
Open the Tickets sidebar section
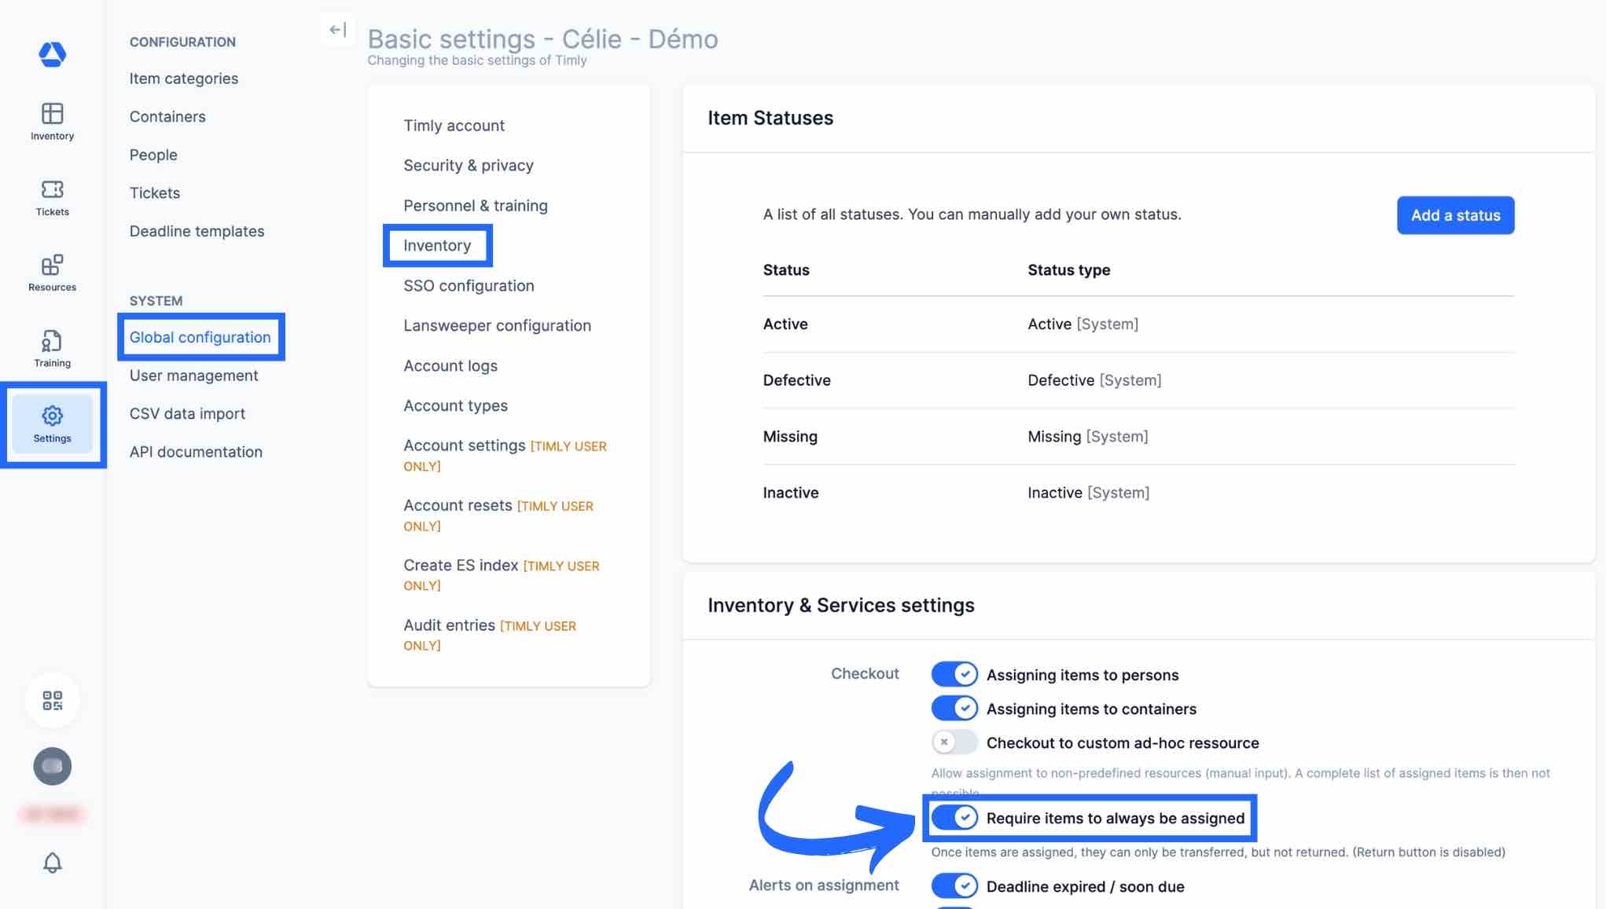(x=52, y=198)
